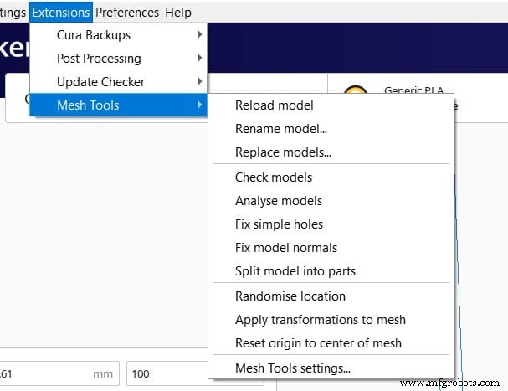
Task: Click the input field showing 100
Action: coord(166,373)
